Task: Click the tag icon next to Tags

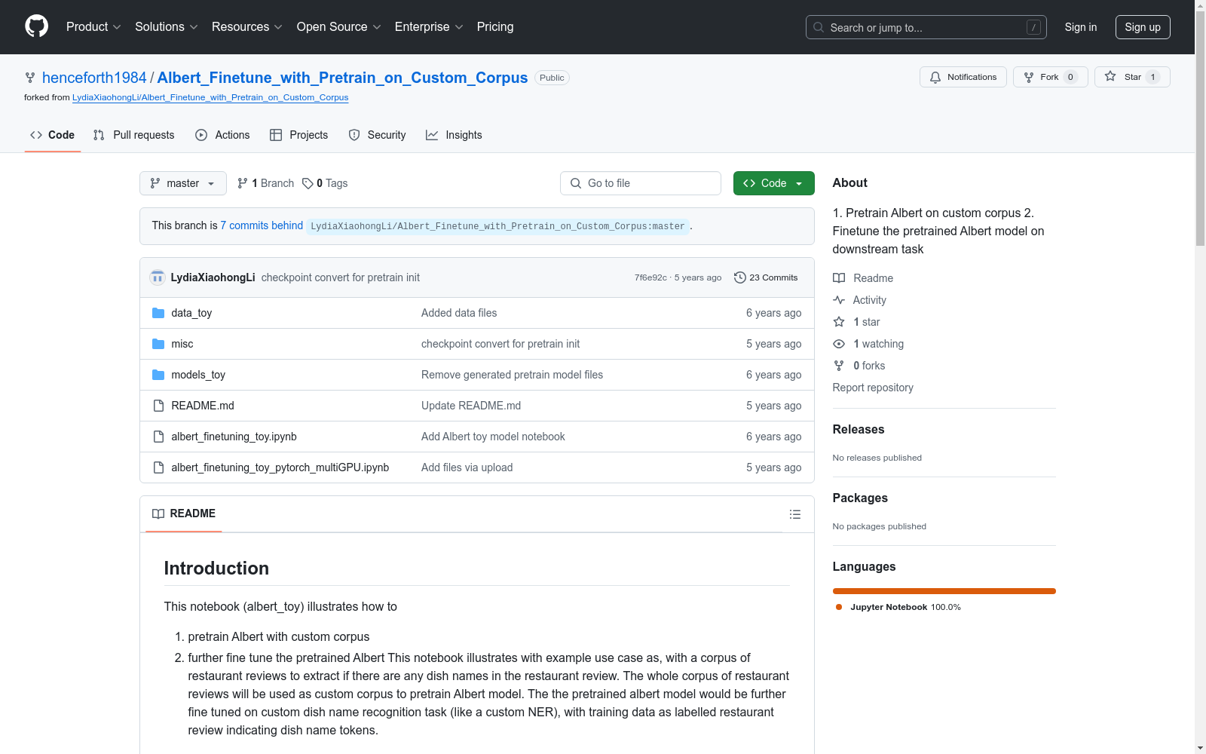Action: tap(308, 183)
